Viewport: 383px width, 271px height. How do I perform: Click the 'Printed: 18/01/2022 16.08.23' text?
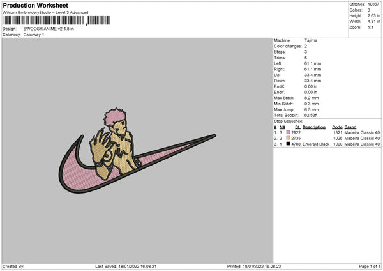tap(254, 267)
